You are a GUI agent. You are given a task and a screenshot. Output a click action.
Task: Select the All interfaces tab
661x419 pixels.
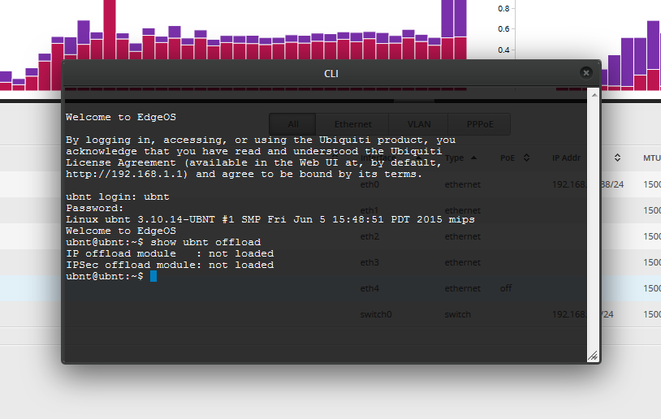click(x=293, y=124)
